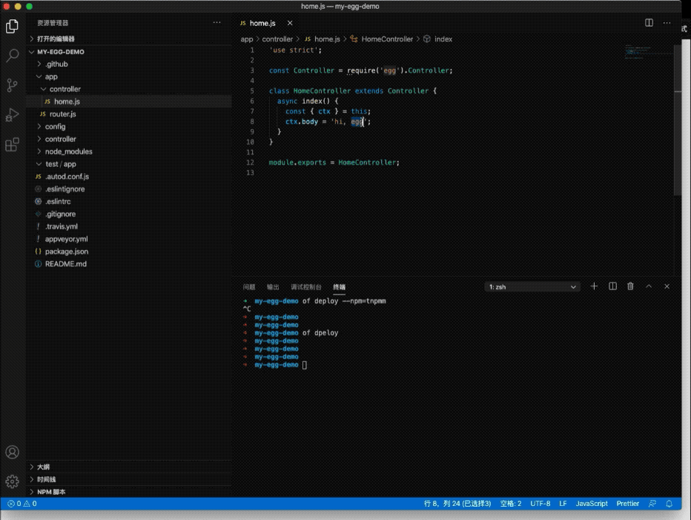The width and height of the screenshot is (691, 520).
Task: Click line and column indicator 行 8, 列 24
Action: click(x=457, y=503)
